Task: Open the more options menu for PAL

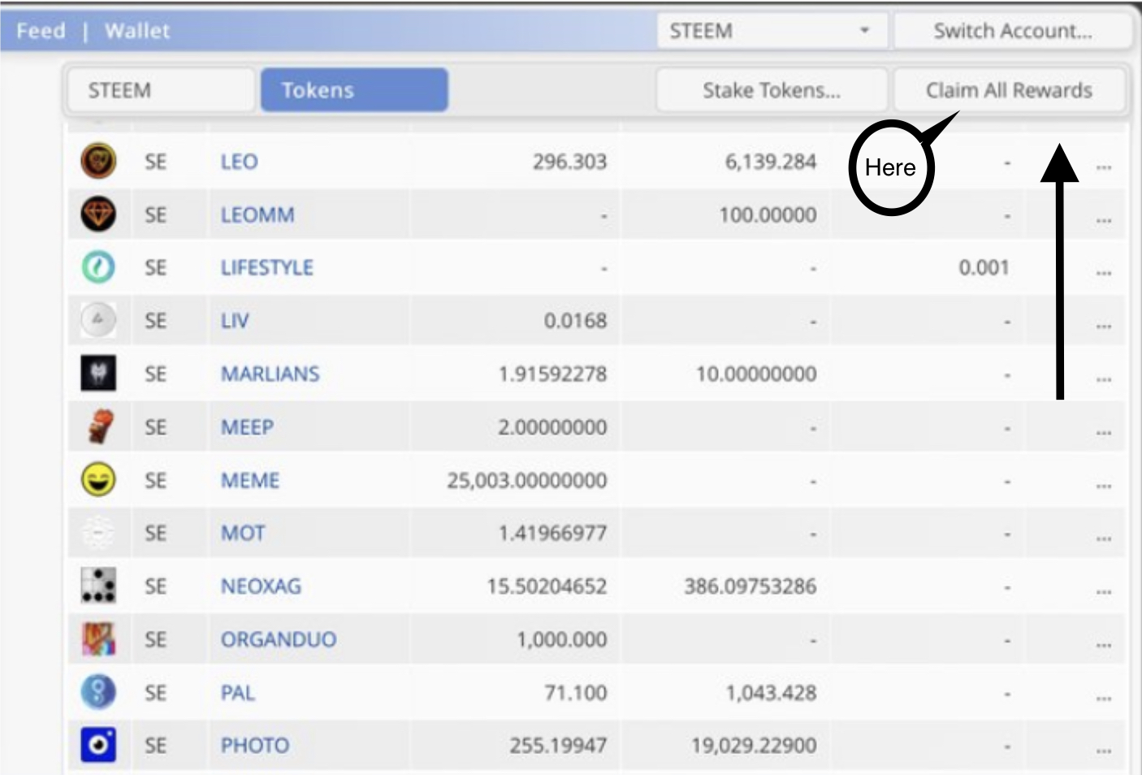Action: click(x=1103, y=697)
